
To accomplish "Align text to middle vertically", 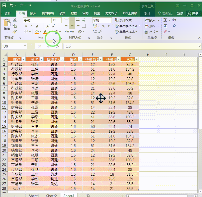I will coord(72,20).
